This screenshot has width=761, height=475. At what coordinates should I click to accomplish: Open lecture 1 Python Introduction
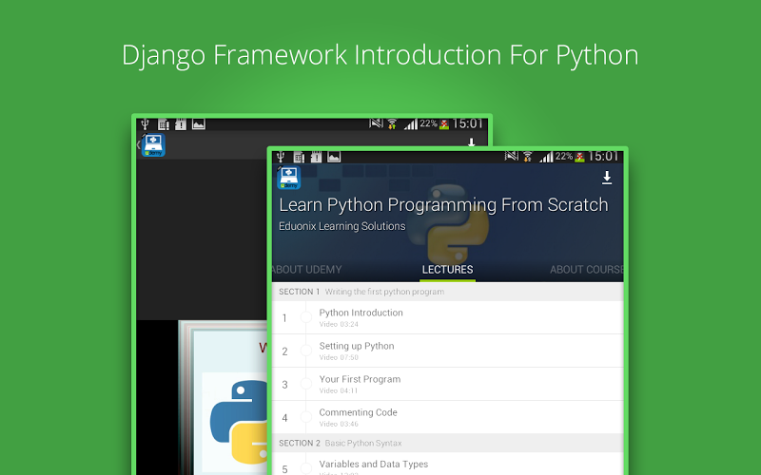(x=447, y=317)
